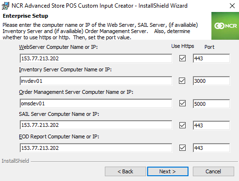
Task: Toggle Use Https for WebServer
Action: pyautogui.click(x=182, y=58)
